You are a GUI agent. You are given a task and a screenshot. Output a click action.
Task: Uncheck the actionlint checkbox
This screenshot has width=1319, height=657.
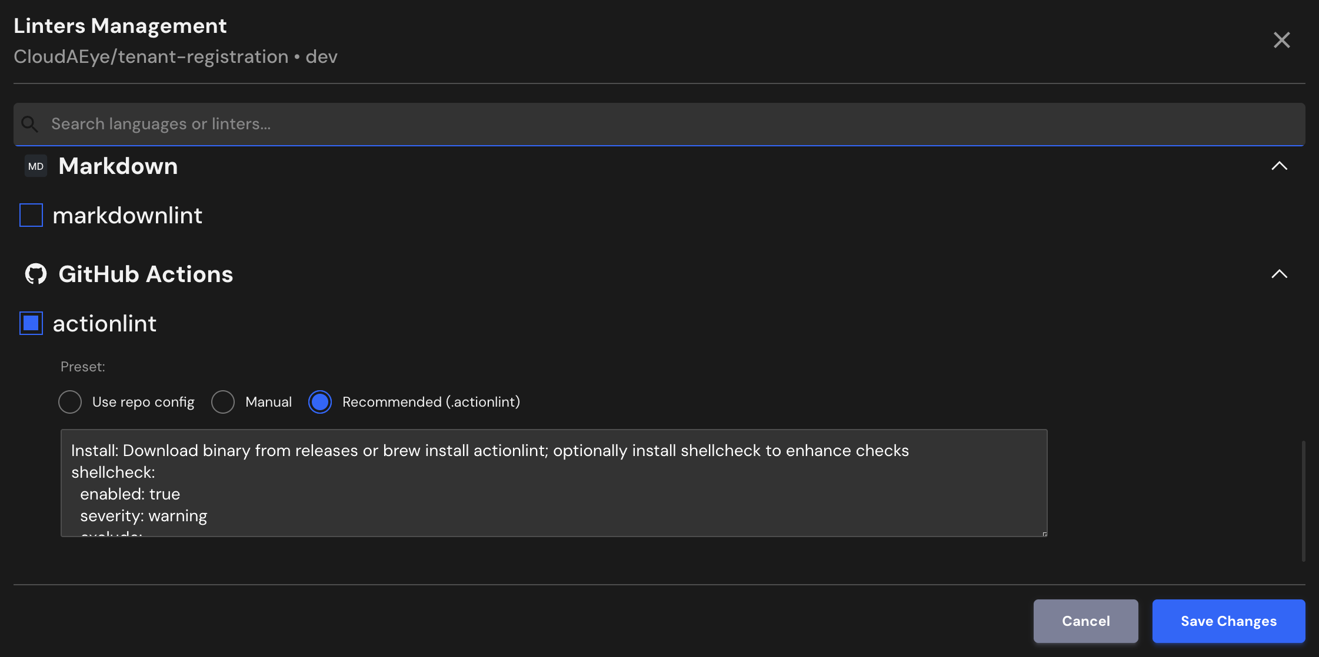(x=31, y=323)
